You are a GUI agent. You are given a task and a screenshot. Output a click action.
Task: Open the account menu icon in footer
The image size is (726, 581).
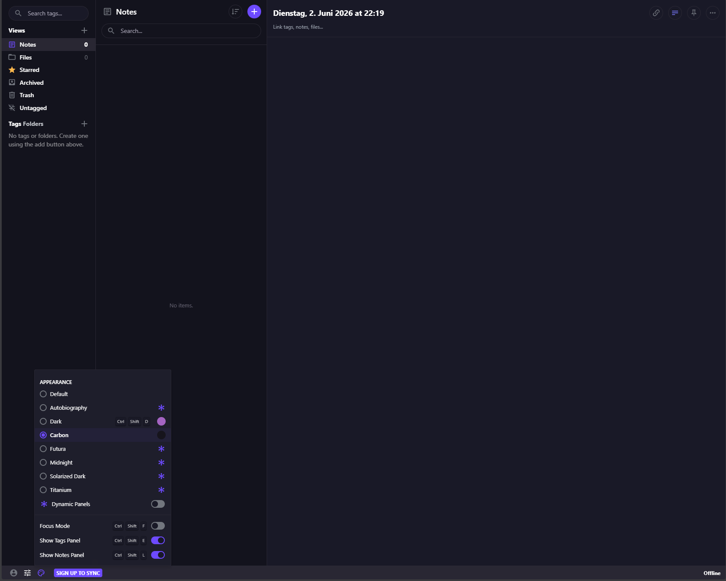(14, 573)
